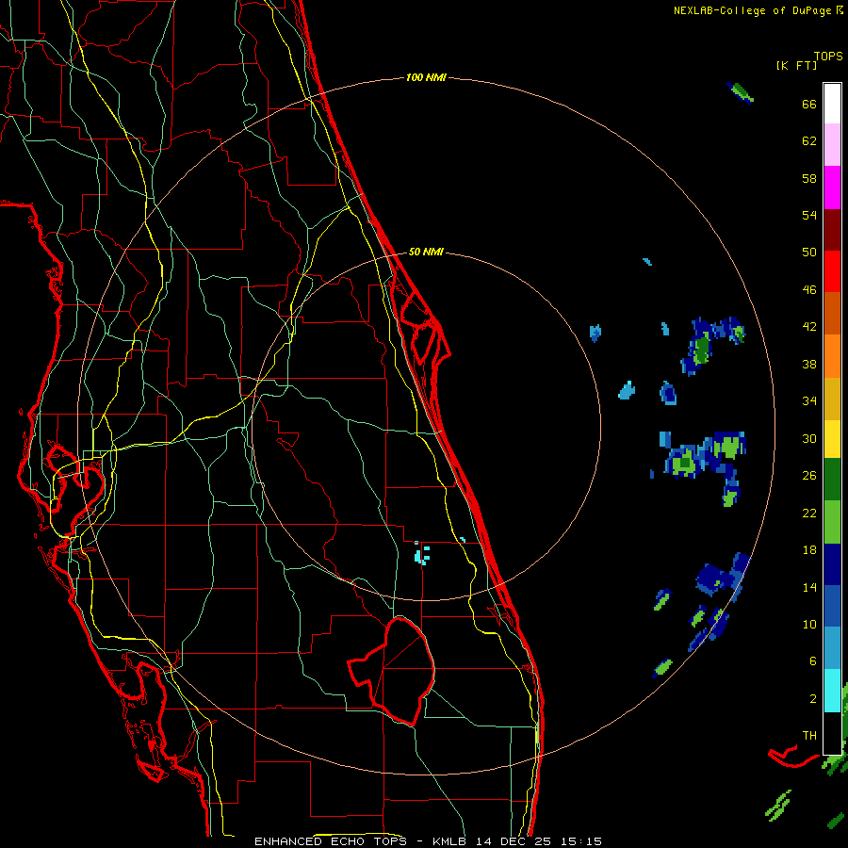Click the [K FT] units label
The width and height of the screenshot is (848, 848).
(796, 66)
